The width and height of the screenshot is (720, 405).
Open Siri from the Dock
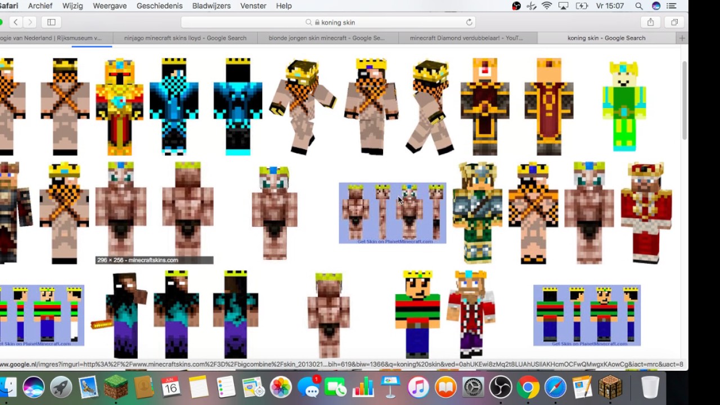coord(34,387)
